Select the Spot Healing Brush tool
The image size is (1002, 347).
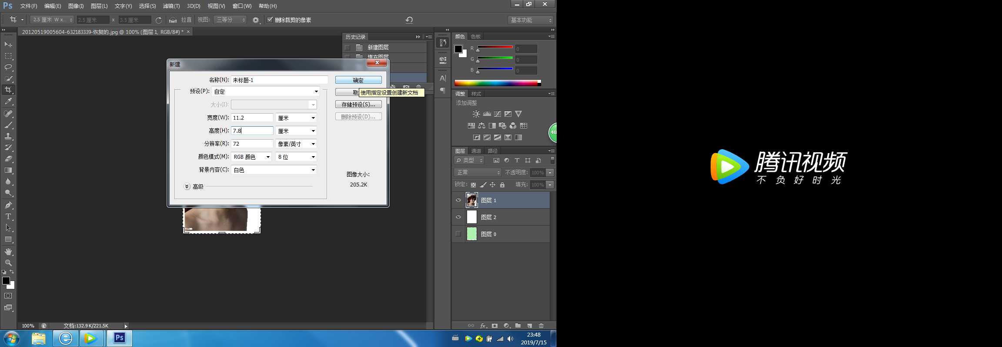point(8,114)
